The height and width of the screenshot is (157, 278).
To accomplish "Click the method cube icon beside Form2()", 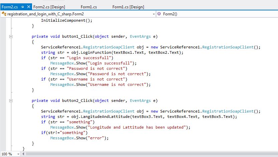I will point(159,14).
